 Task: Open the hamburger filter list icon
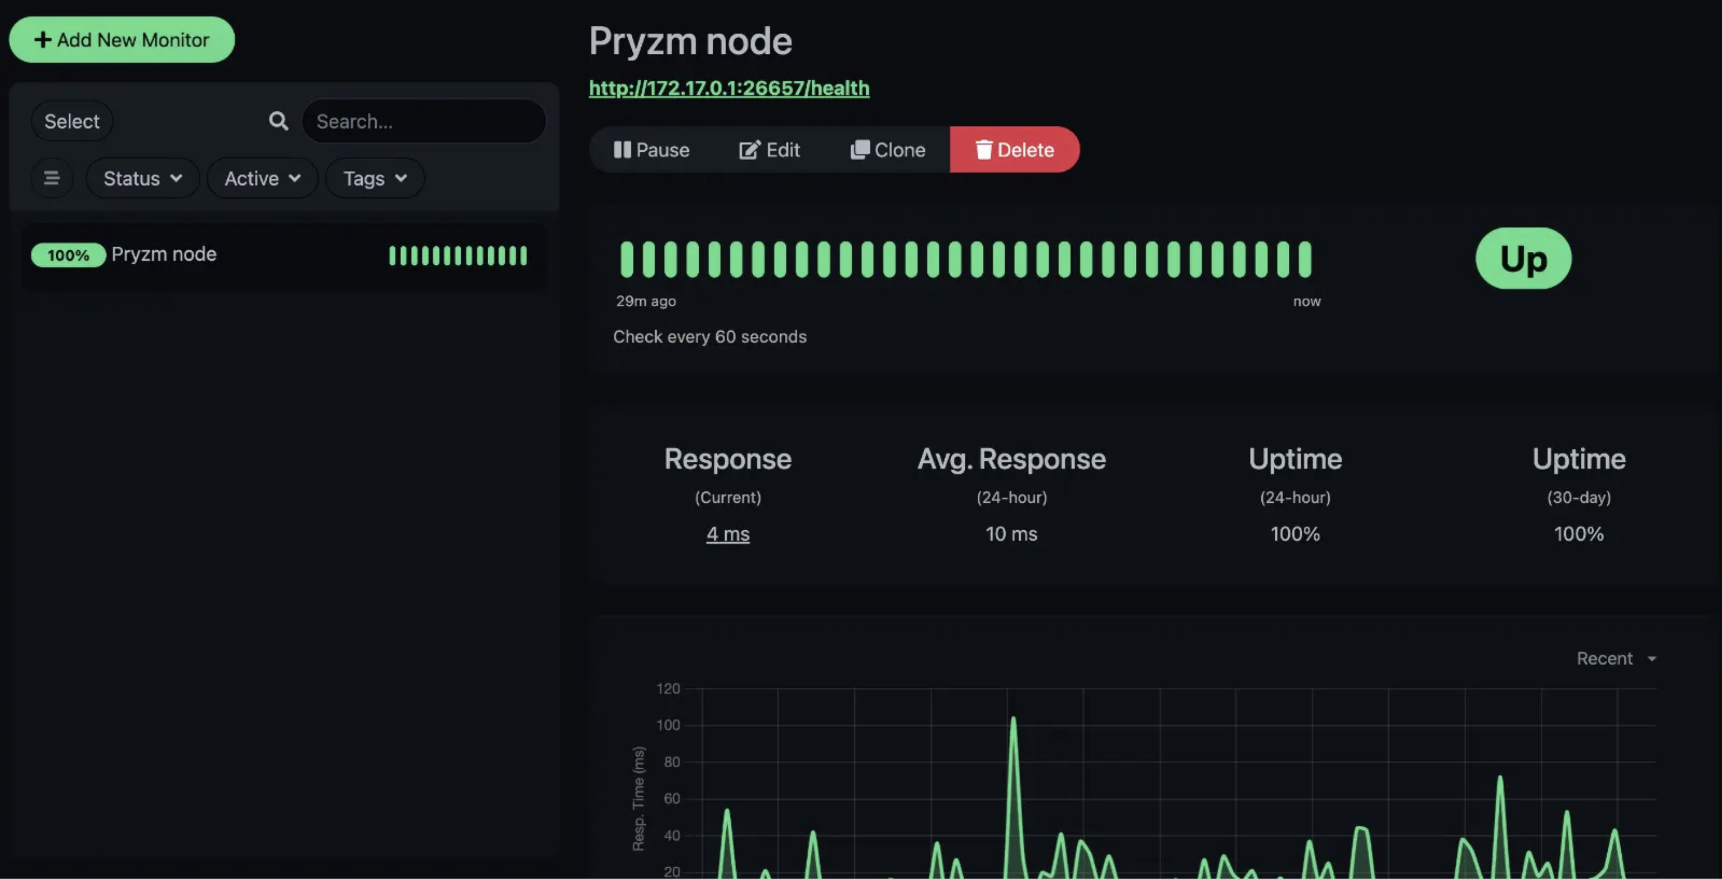coord(52,179)
